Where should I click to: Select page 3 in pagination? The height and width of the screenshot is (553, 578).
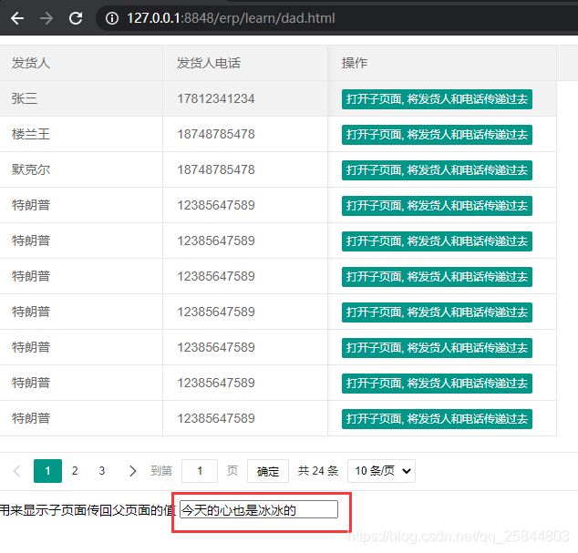[x=102, y=471]
